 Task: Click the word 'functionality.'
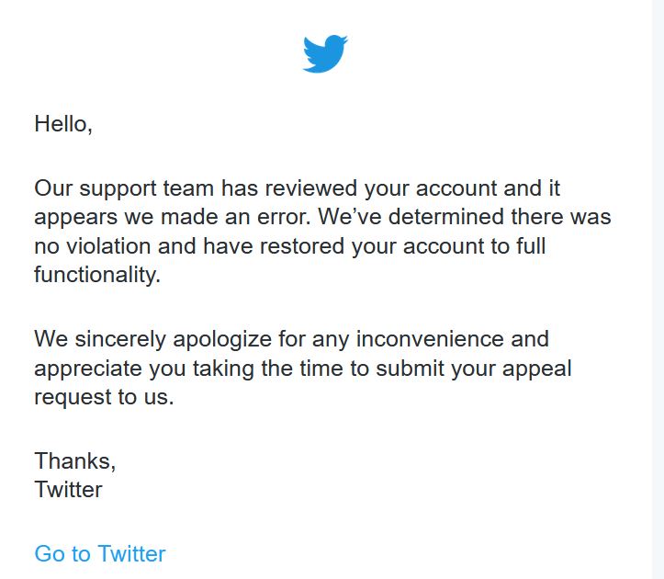(97, 274)
